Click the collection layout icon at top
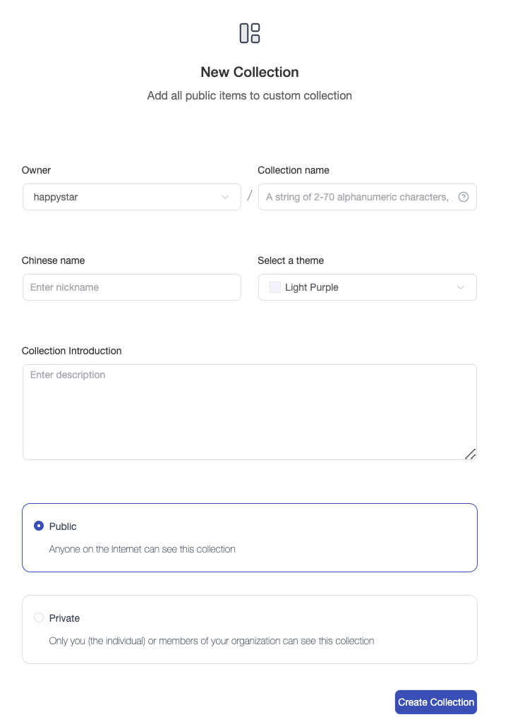Image resolution: width=508 pixels, height=724 pixels. coord(249,33)
